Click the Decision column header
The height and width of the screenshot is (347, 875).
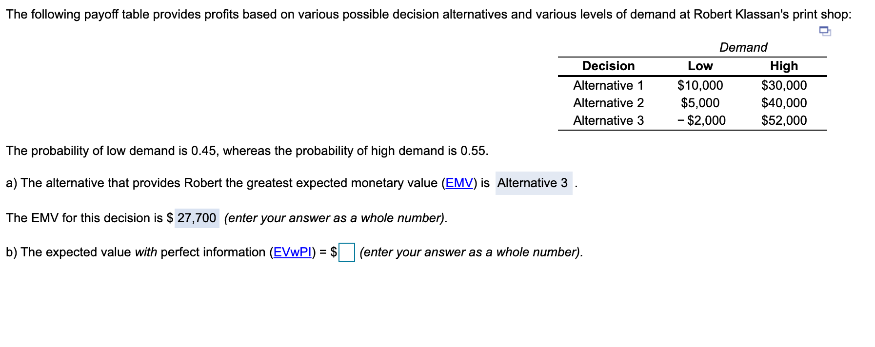(608, 66)
